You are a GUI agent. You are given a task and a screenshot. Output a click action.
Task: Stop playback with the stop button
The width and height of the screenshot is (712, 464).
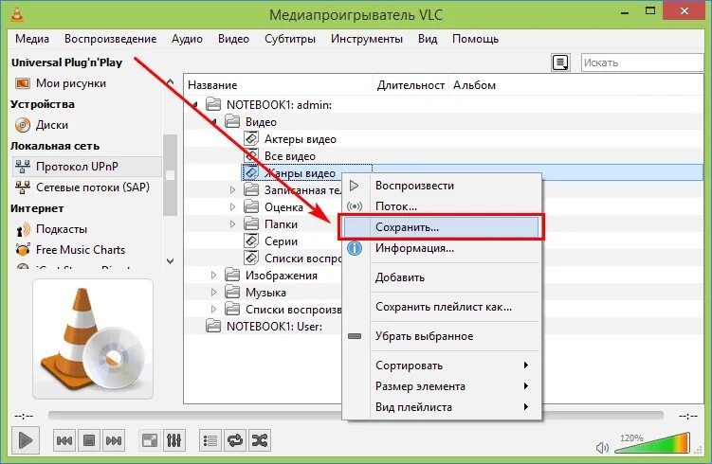(89, 440)
